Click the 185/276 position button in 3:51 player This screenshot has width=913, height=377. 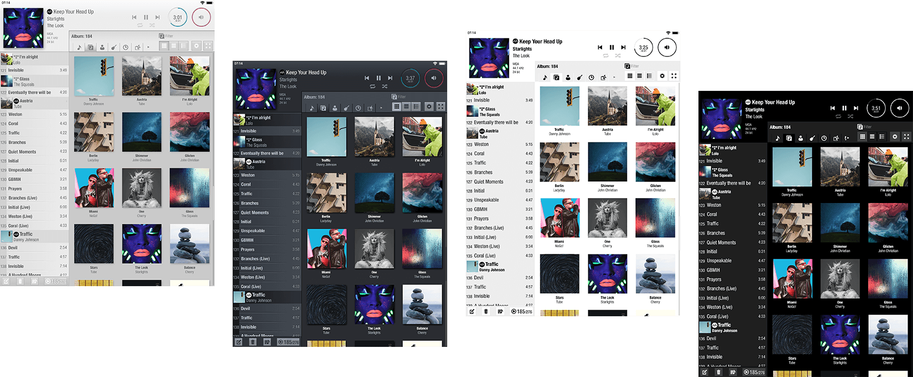click(x=754, y=372)
